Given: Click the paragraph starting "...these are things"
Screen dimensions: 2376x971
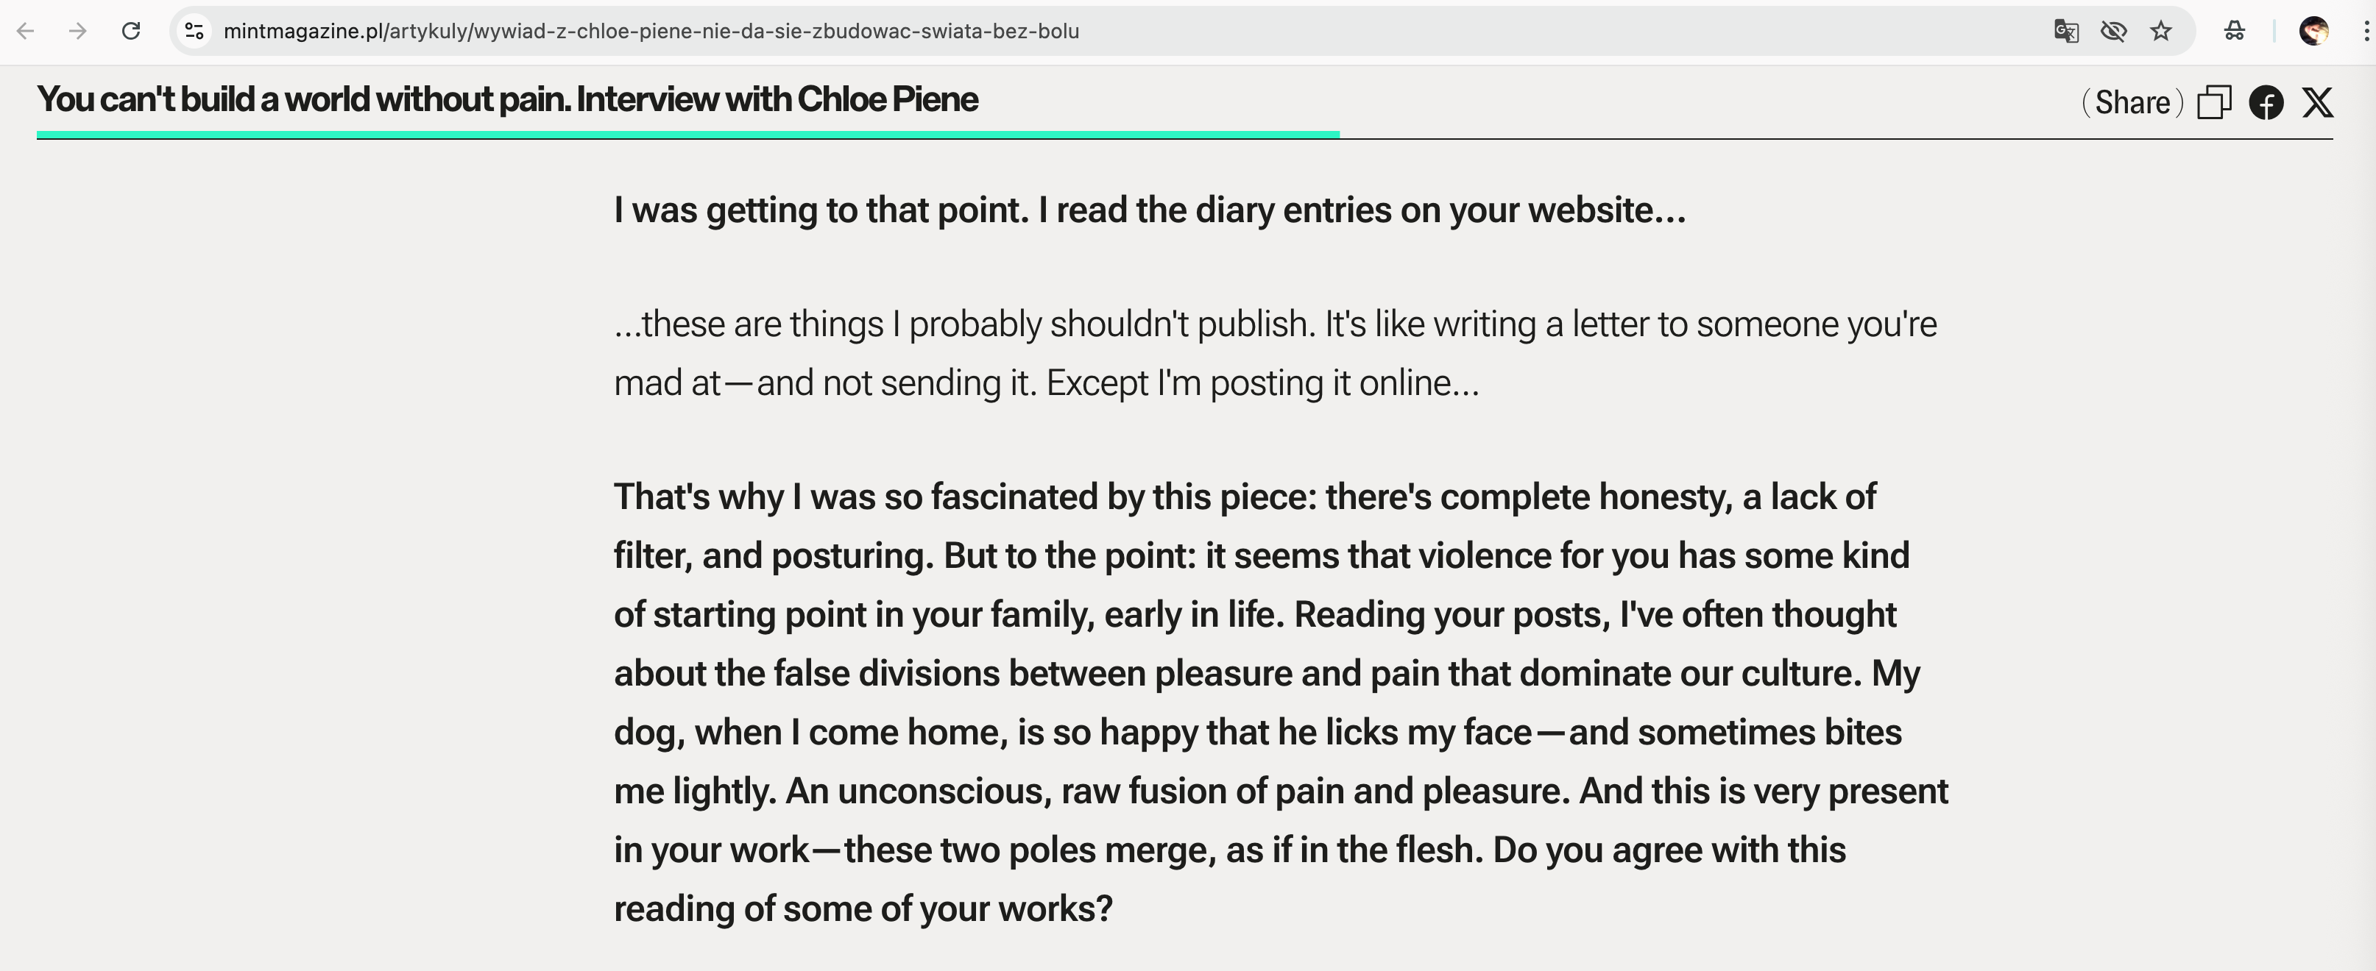Looking at the screenshot, I should pyautogui.click(x=1275, y=353).
